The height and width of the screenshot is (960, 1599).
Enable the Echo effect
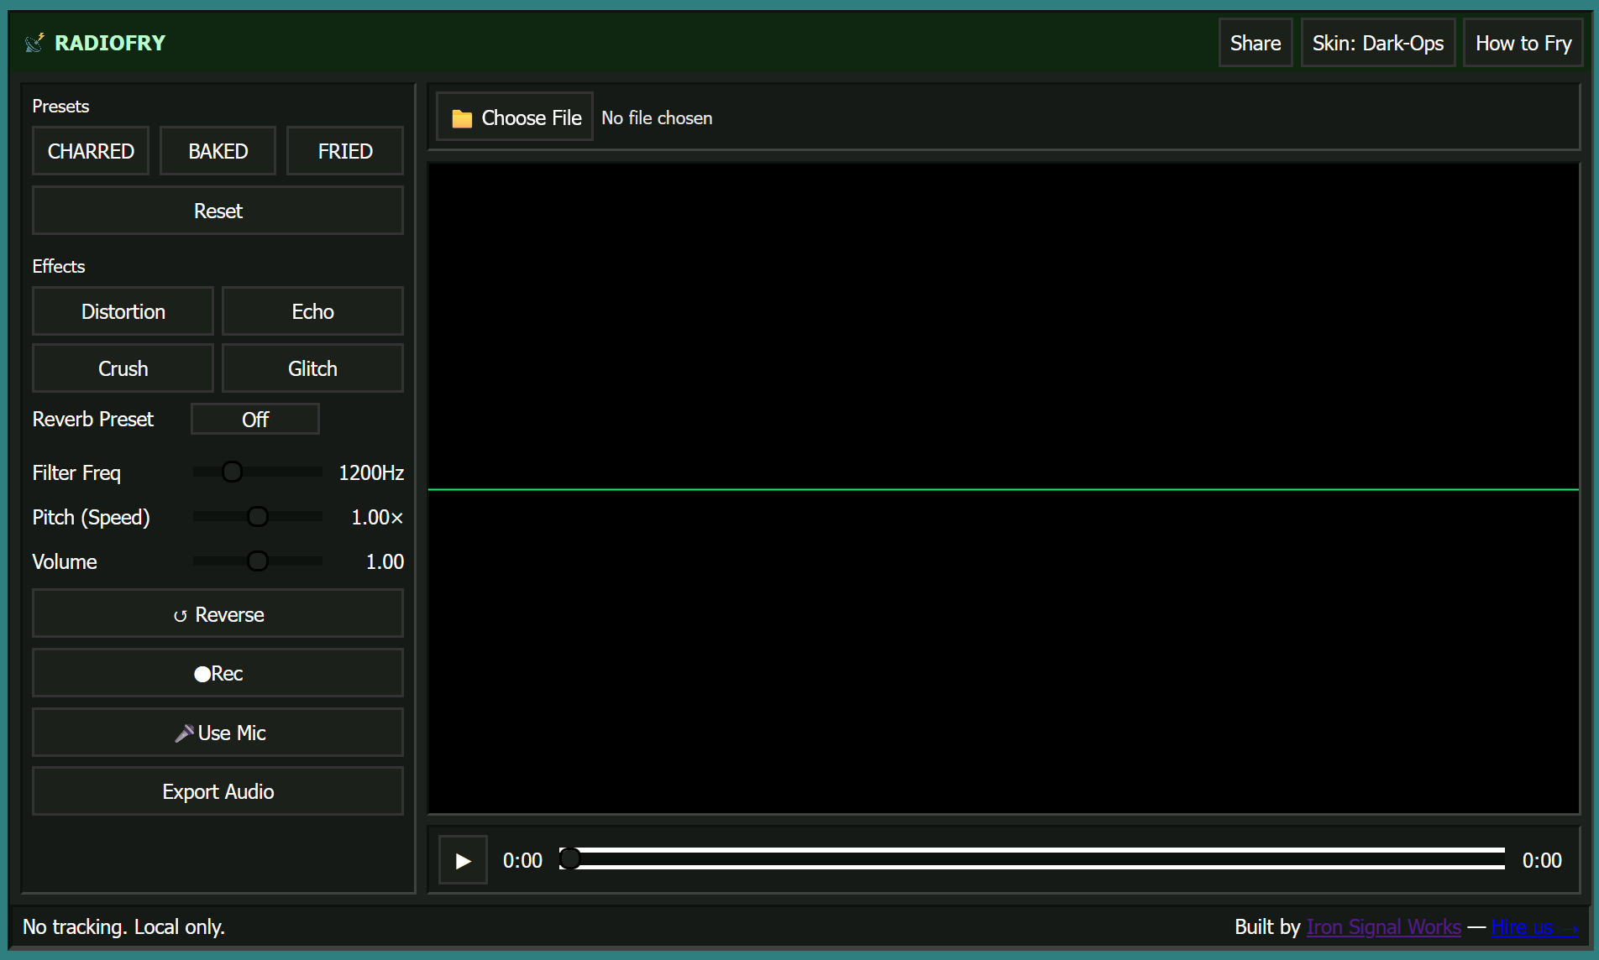(312, 311)
